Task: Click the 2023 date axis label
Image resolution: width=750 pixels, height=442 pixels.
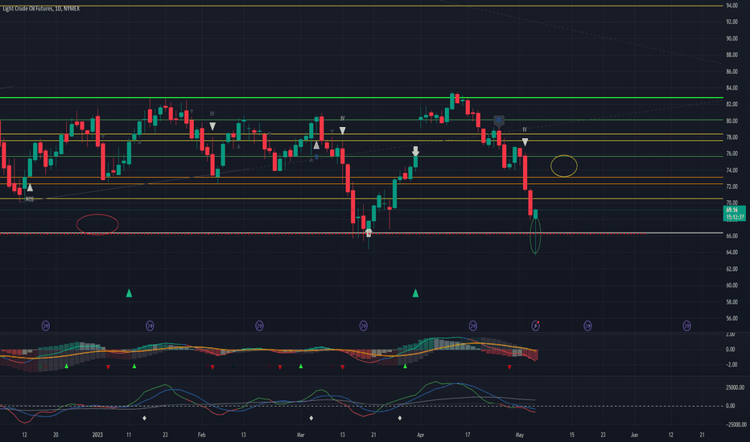Action: pos(97,435)
